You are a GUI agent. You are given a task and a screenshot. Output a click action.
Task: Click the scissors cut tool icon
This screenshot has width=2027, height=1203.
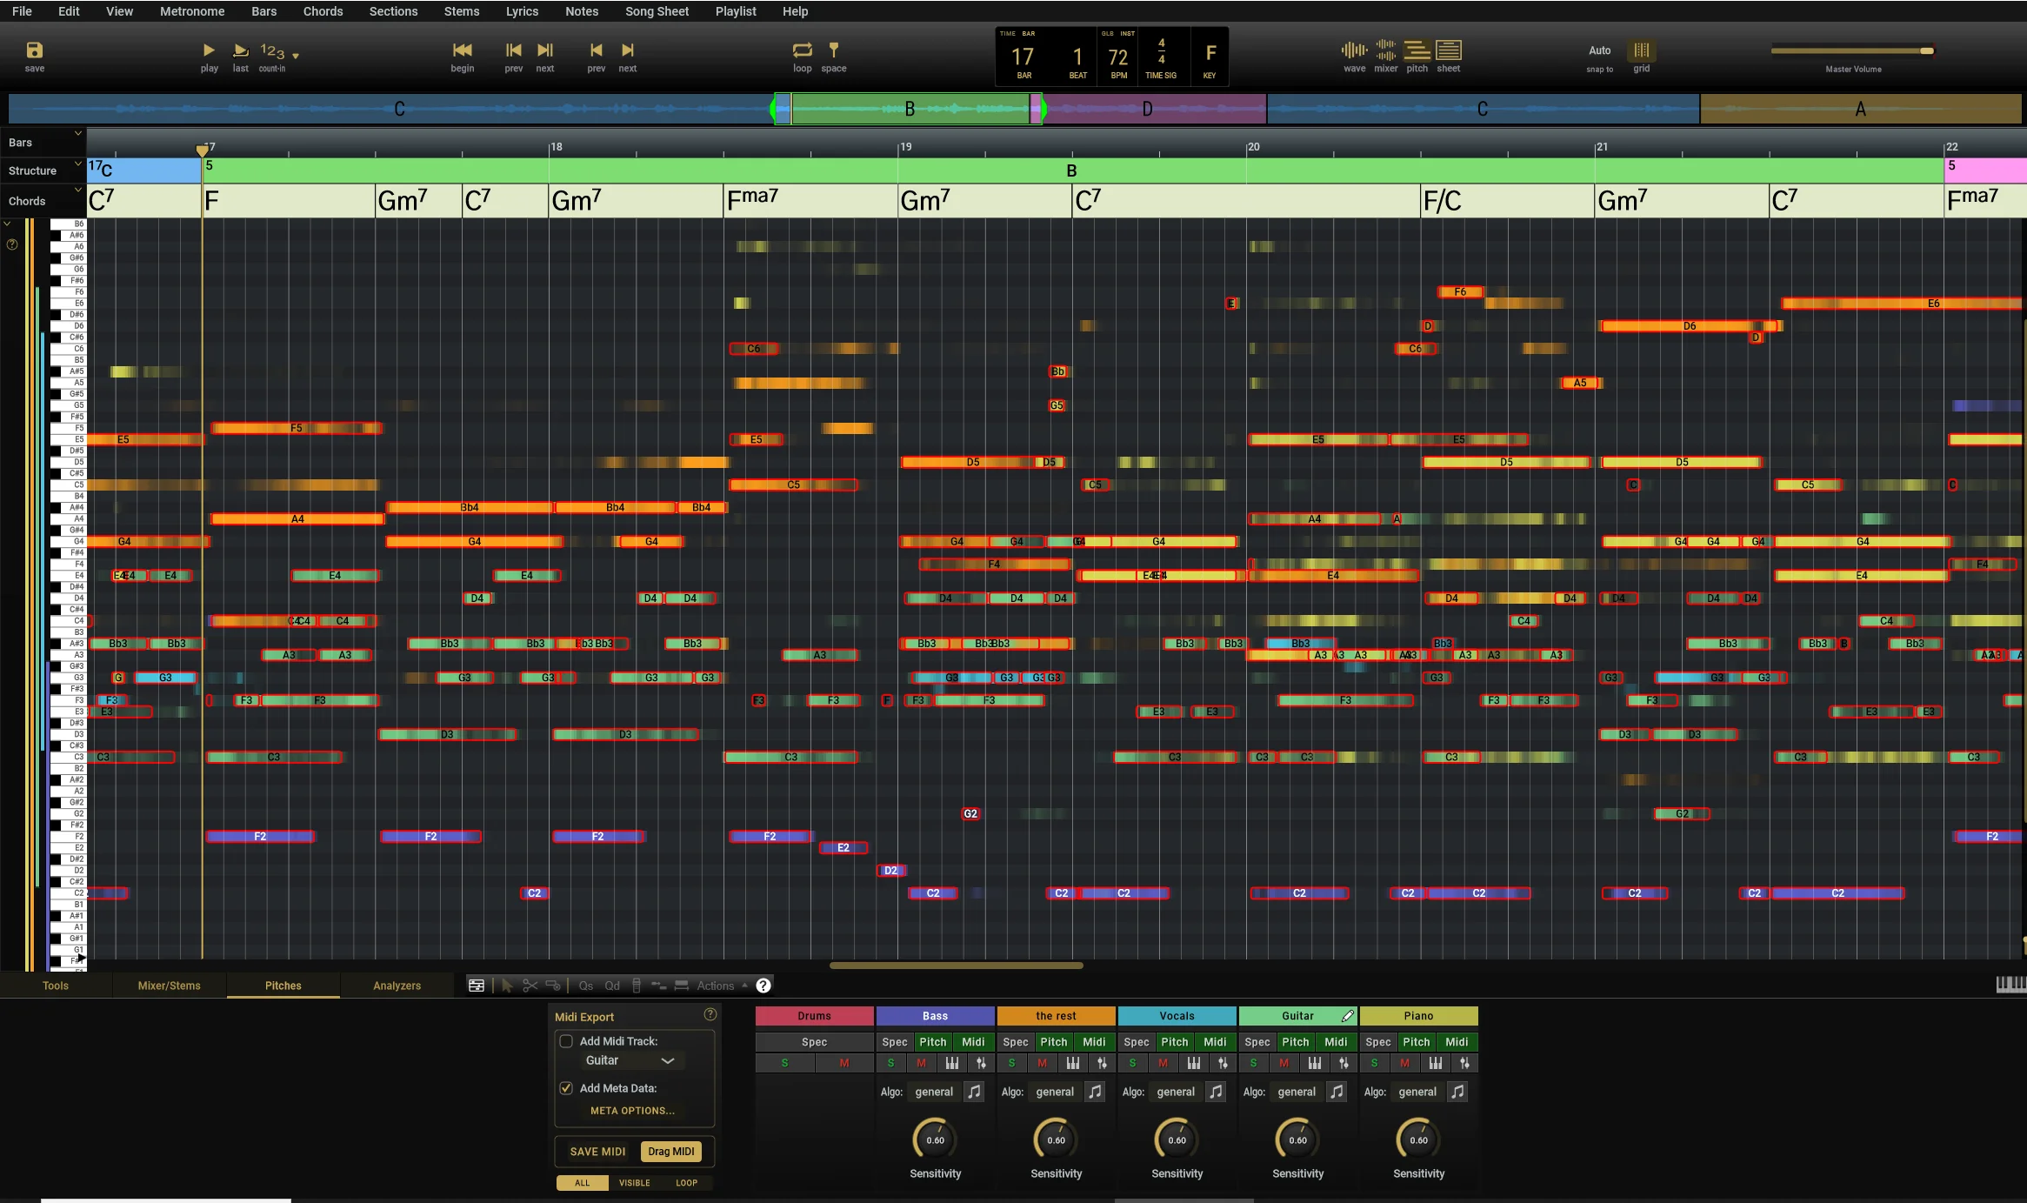tap(530, 986)
